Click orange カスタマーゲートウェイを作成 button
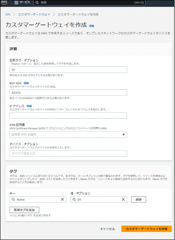 pos(147,229)
